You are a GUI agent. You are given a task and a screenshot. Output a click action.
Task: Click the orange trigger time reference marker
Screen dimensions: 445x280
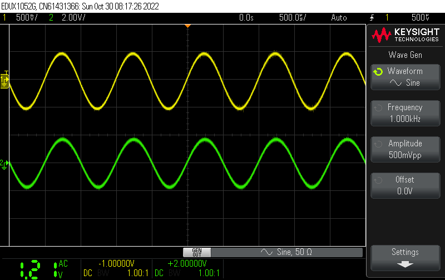187,26
